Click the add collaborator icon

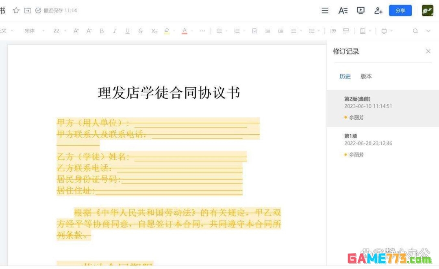click(378, 11)
